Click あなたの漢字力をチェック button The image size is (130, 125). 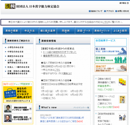pos(18,101)
